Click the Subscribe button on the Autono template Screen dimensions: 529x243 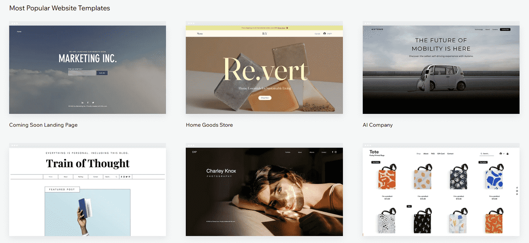click(x=506, y=29)
